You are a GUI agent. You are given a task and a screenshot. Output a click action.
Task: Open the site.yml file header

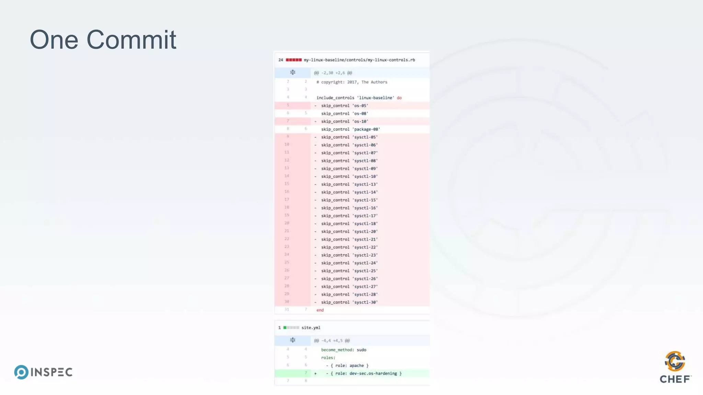(311, 328)
